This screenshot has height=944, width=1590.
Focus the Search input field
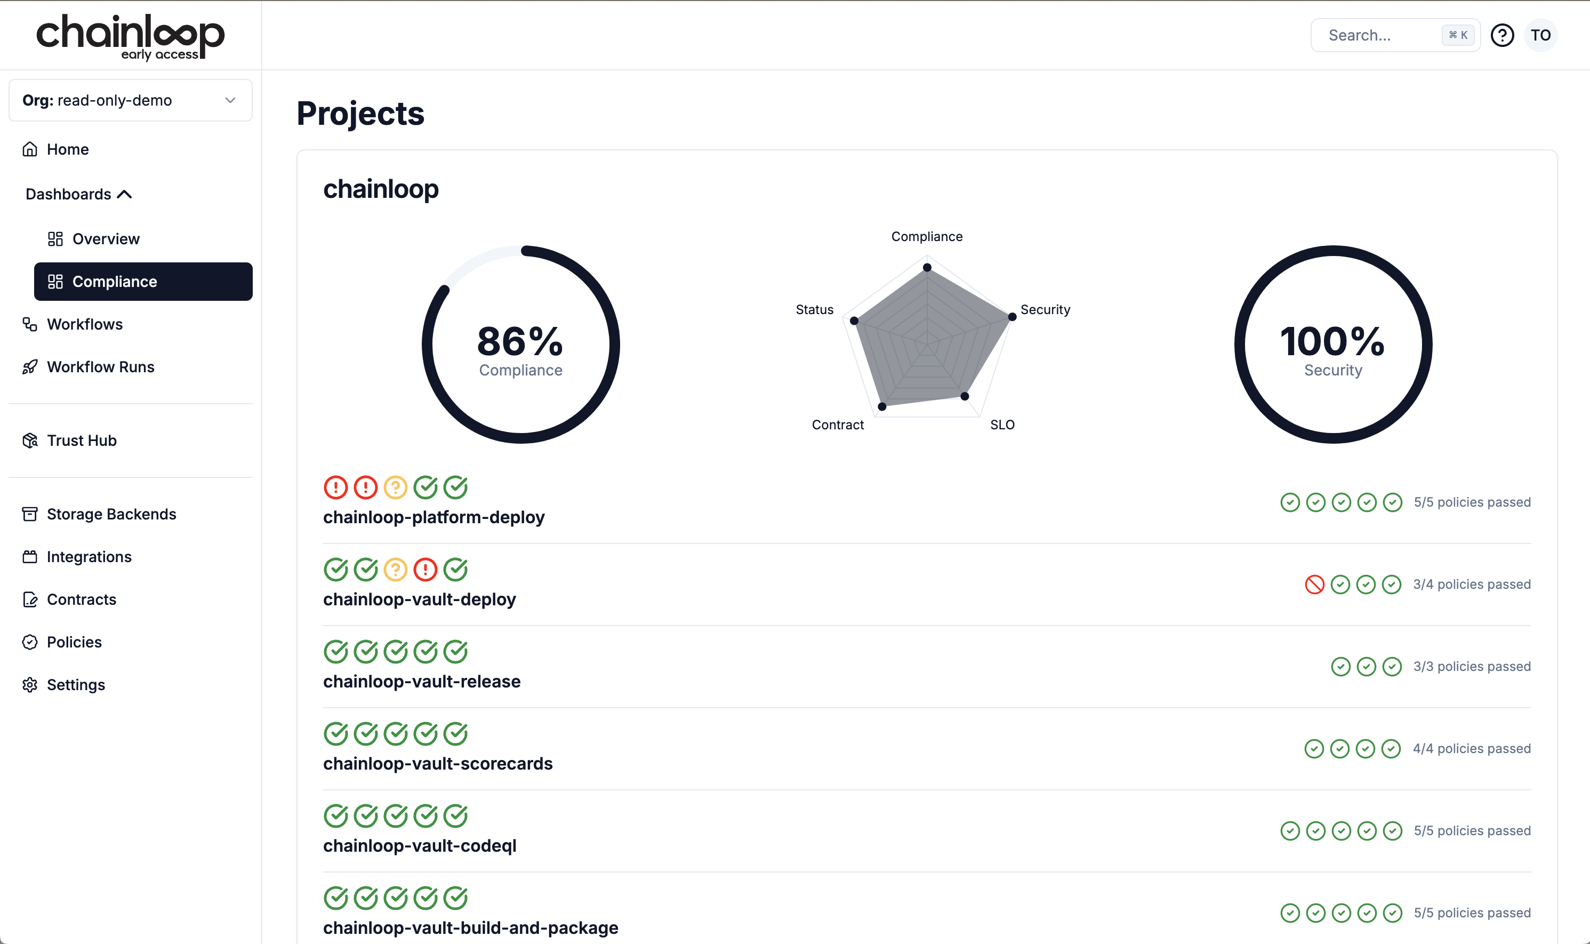[1379, 36]
